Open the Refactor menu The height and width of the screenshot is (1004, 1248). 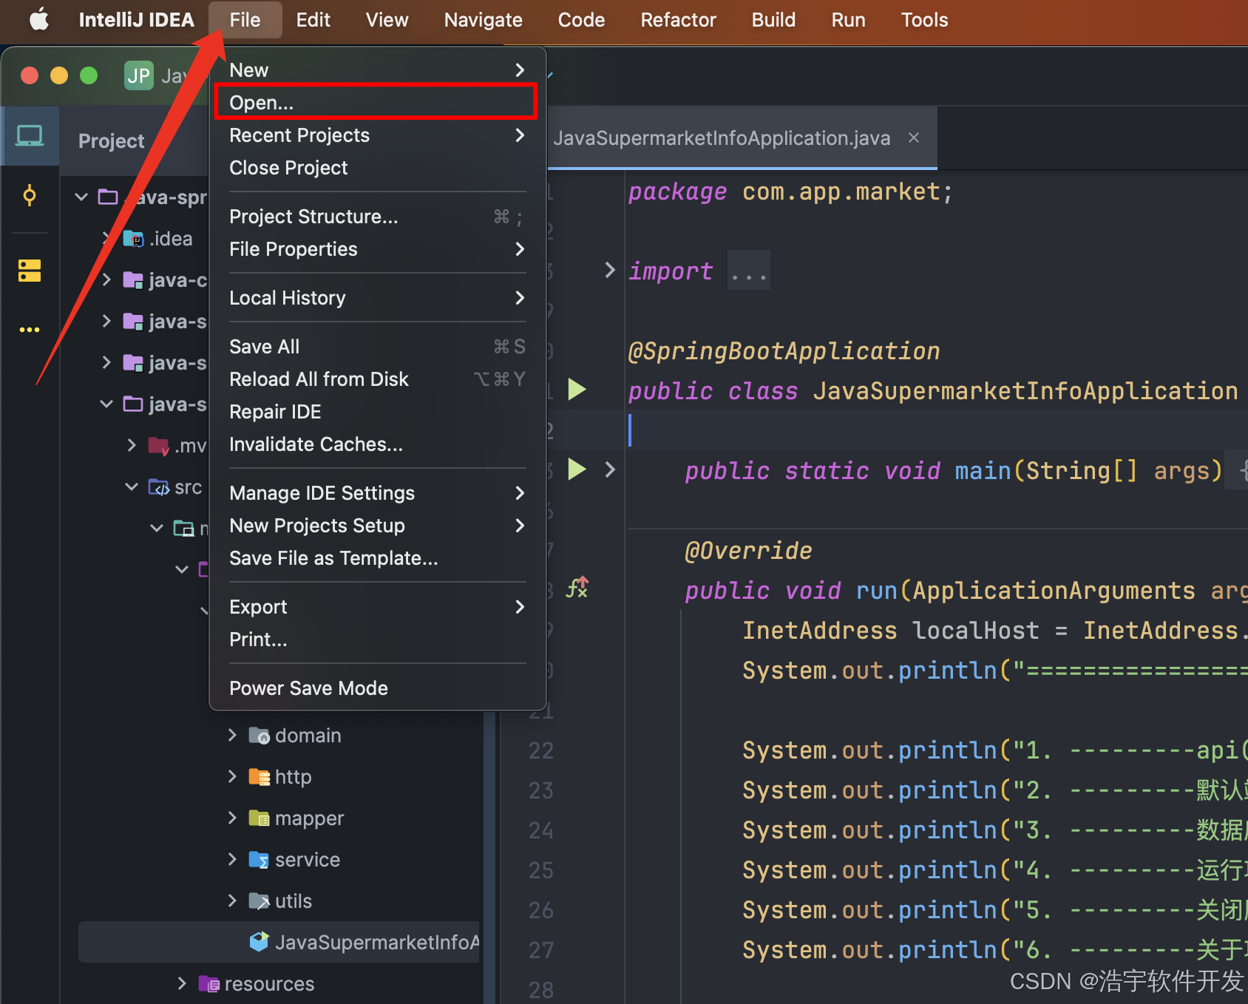[x=678, y=20]
